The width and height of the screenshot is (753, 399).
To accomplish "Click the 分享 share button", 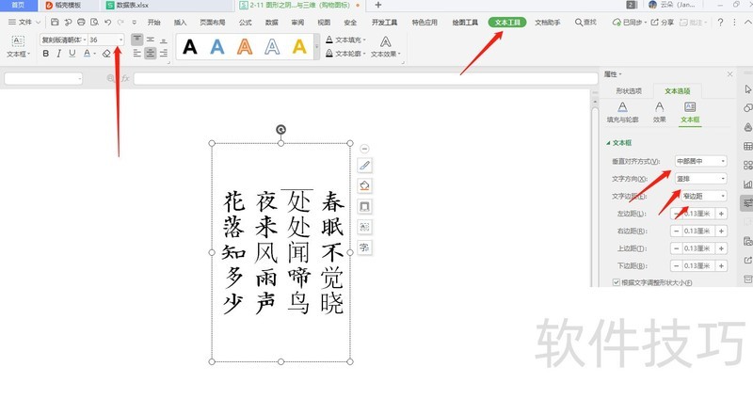I will click(x=663, y=22).
